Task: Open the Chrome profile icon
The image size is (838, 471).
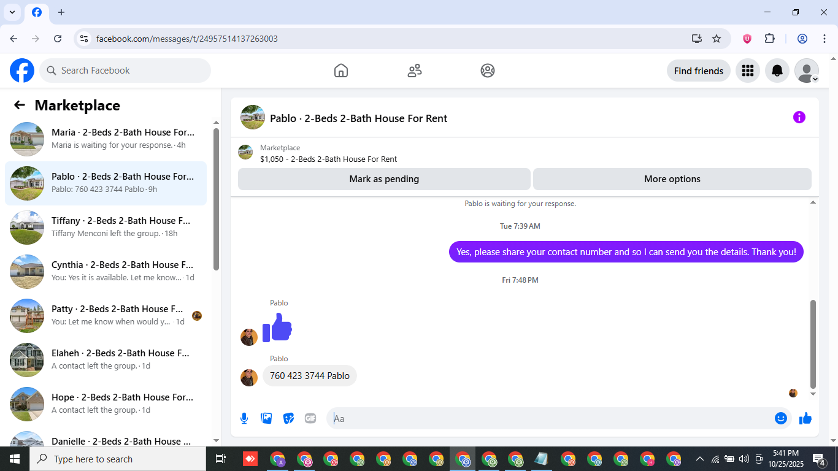Action: coord(802,39)
